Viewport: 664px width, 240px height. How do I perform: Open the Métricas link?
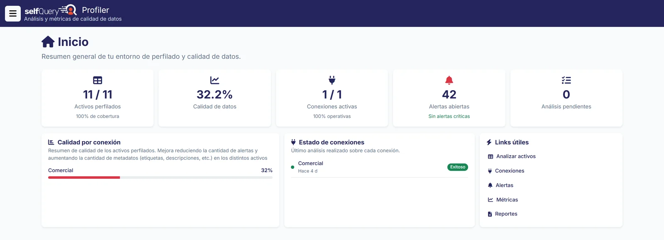pos(507,199)
